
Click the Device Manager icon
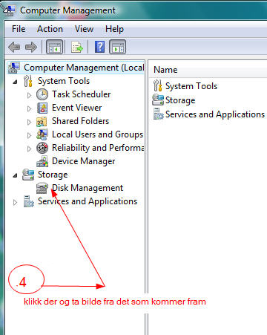[42, 161]
